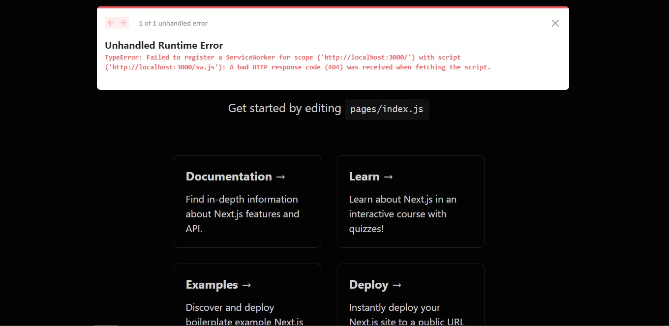Open the Examples card link
Image resolution: width=669 pixels, height=326 pixels.
(x=247, y=295)
